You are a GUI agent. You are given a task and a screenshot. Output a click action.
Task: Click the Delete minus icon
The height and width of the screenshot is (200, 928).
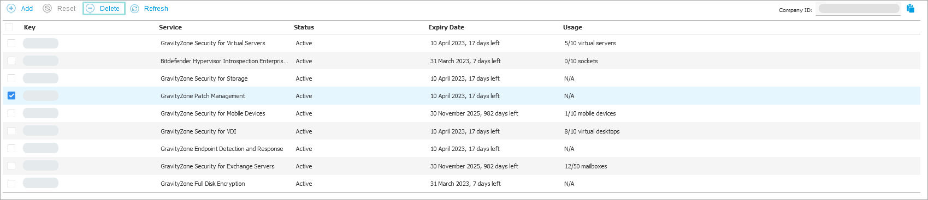(91, 8)
